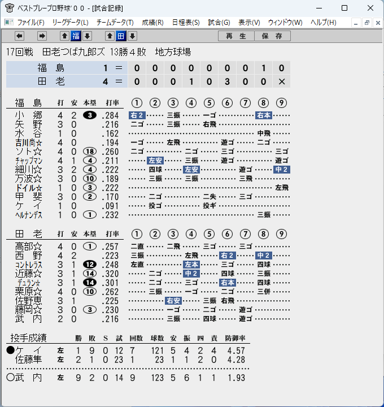The image size is (384, 407).
Task: Open the 表示(V) menu
Action: [x=249, y=23]
